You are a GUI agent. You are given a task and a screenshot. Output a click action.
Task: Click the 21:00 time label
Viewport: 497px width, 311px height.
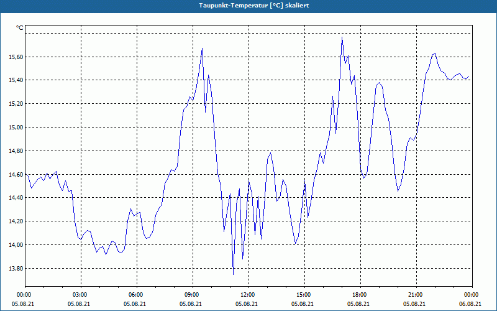pos(416,295)
